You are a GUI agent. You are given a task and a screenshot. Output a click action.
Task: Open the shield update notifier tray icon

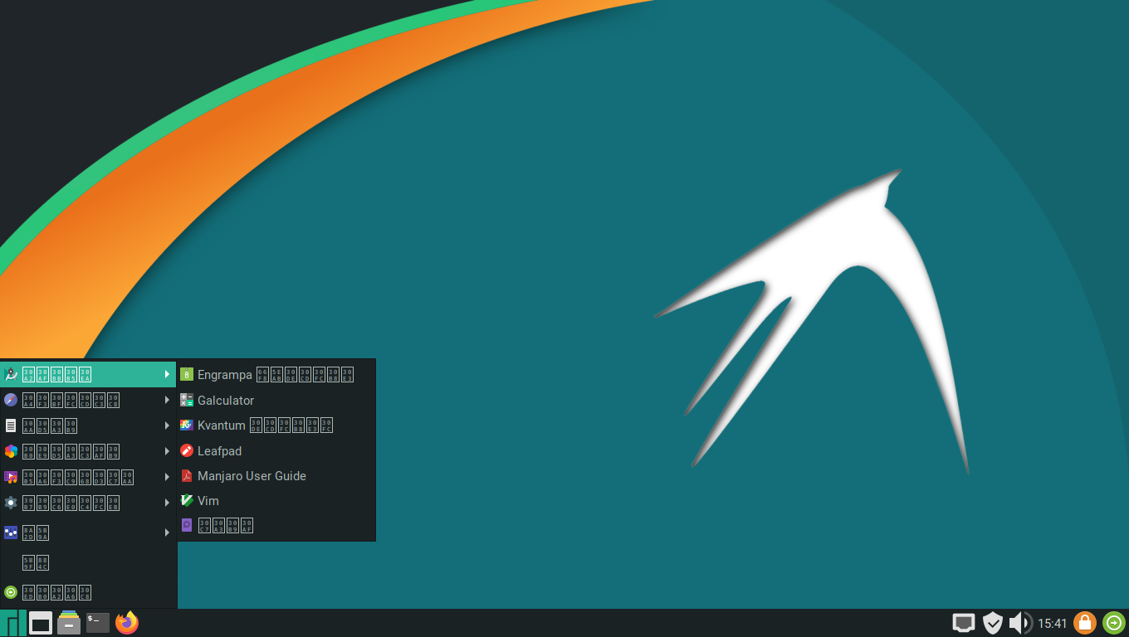tap(992, 623)
